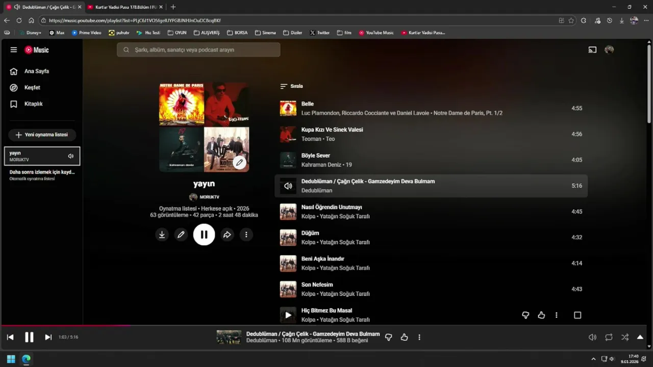Play the song Belle
Viewport: 653px width, 367px height.
[307, 104]
